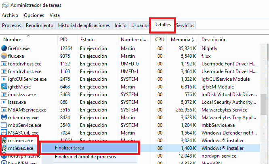Viewport: 269px width, 164px height.
Task: Open the Opciones menu
Action: (34, 15)
